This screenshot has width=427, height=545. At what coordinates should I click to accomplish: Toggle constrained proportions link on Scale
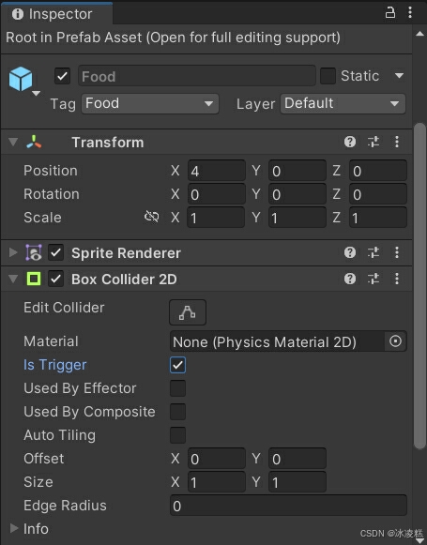click(x=152, y=217)
